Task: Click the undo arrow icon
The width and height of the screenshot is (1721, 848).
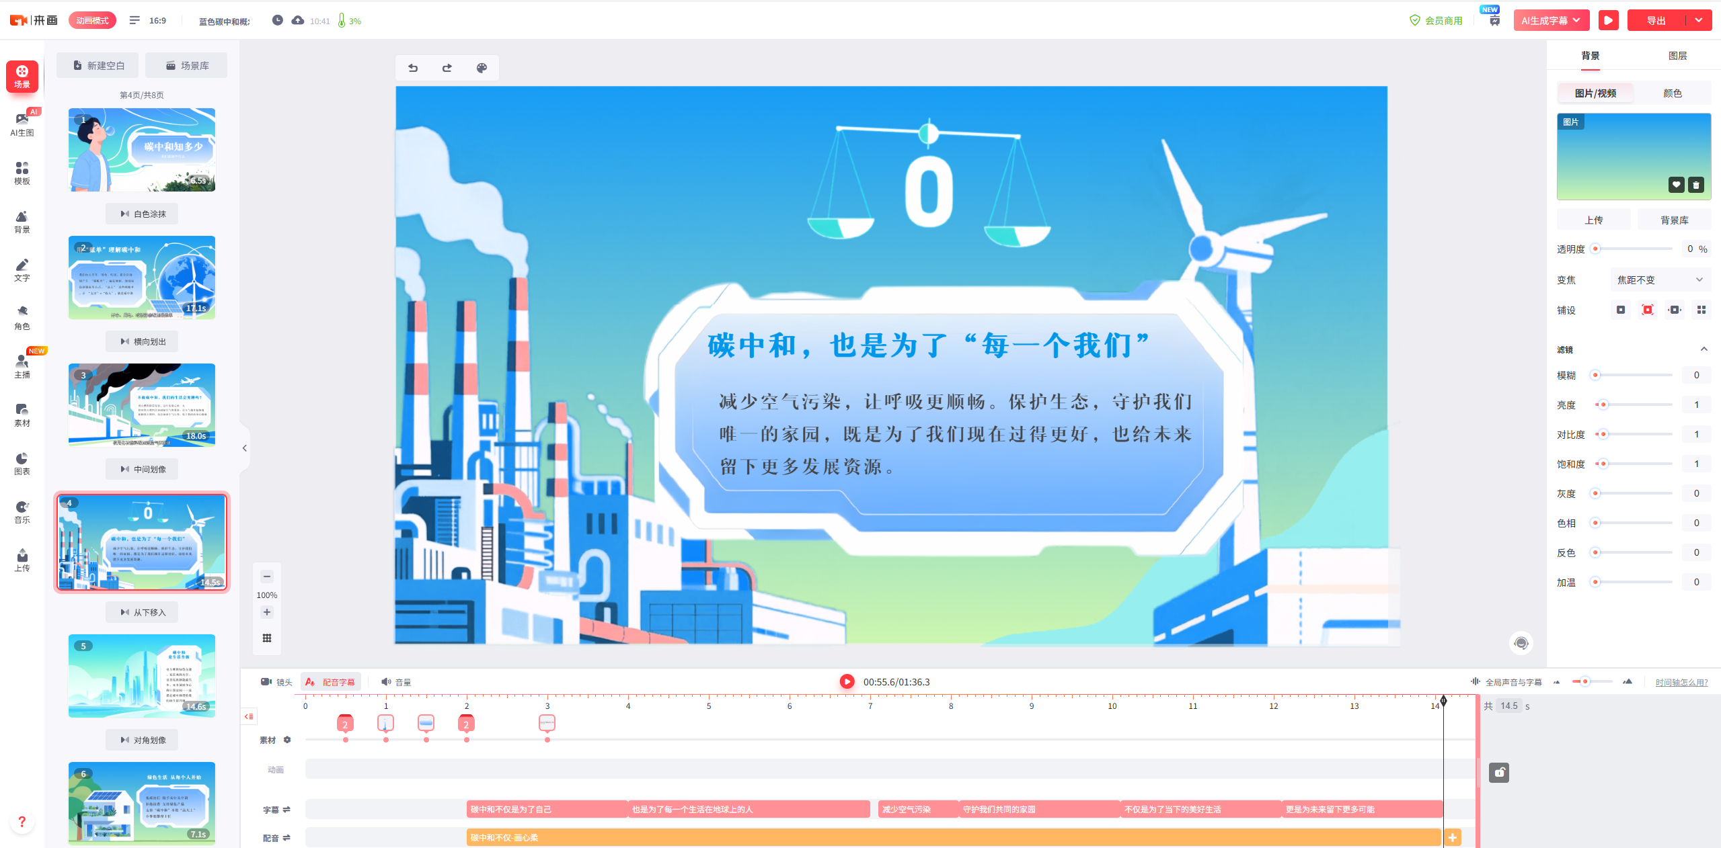Action: pos(413,68)
